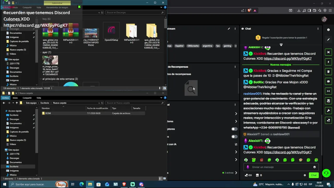Open the Chat panel three-dot menu

[318, 29]
